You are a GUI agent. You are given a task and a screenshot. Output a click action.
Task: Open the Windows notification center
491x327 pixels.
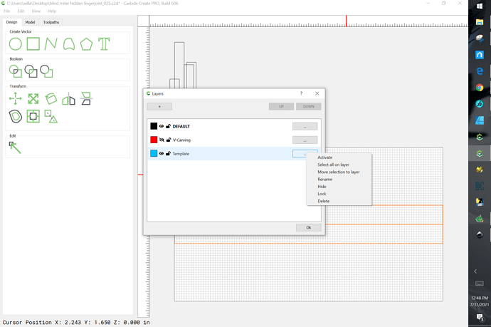click(480, 318)
